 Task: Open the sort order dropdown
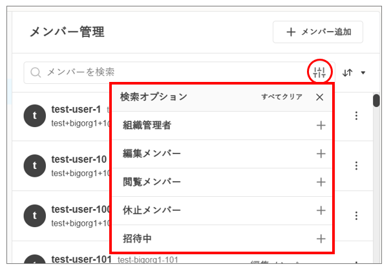[x=354, y=73]
